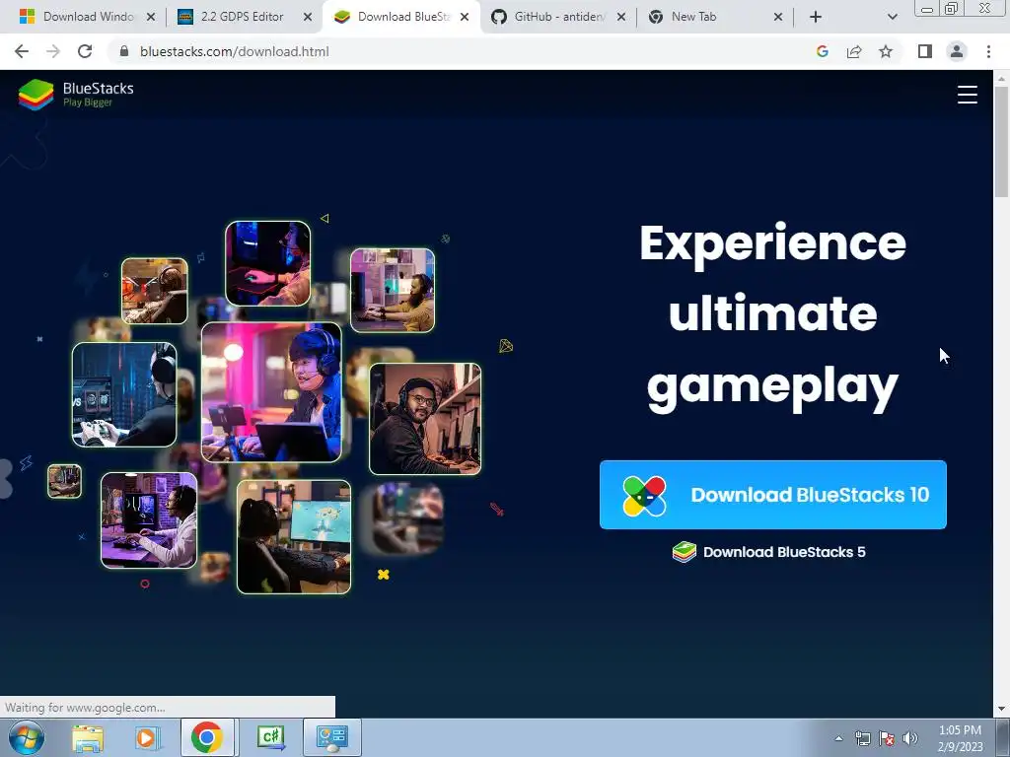Share this page using the share icon

pyautogui.click(x=854, y=51)
